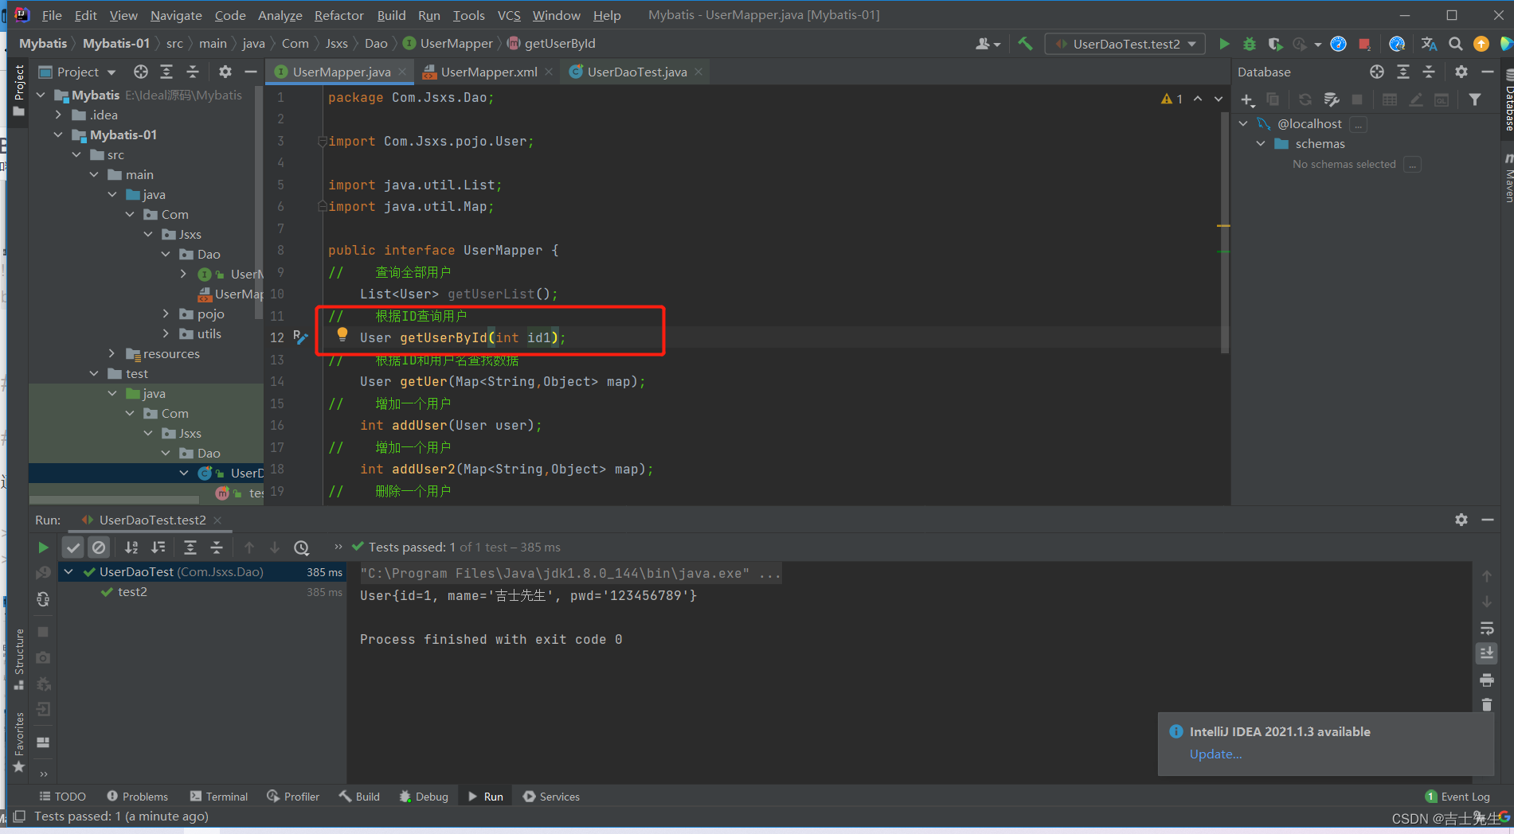Open the Terminal tool window

coord(219,797)
